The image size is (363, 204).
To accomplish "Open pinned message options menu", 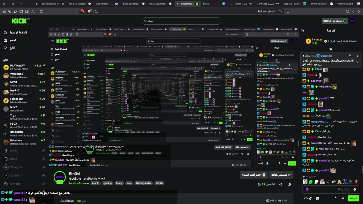I will tap(357, 56).
